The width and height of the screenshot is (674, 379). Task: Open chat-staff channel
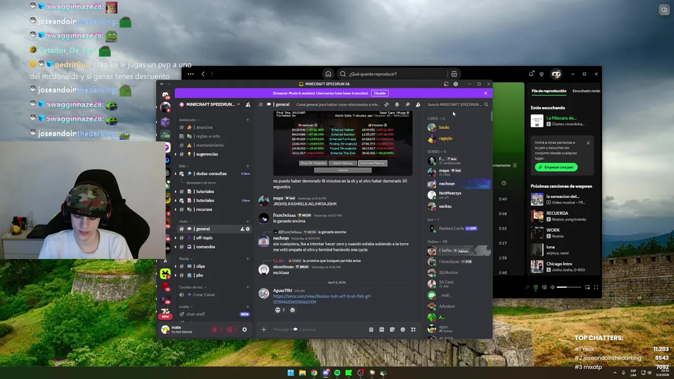(x=213, y=314)
